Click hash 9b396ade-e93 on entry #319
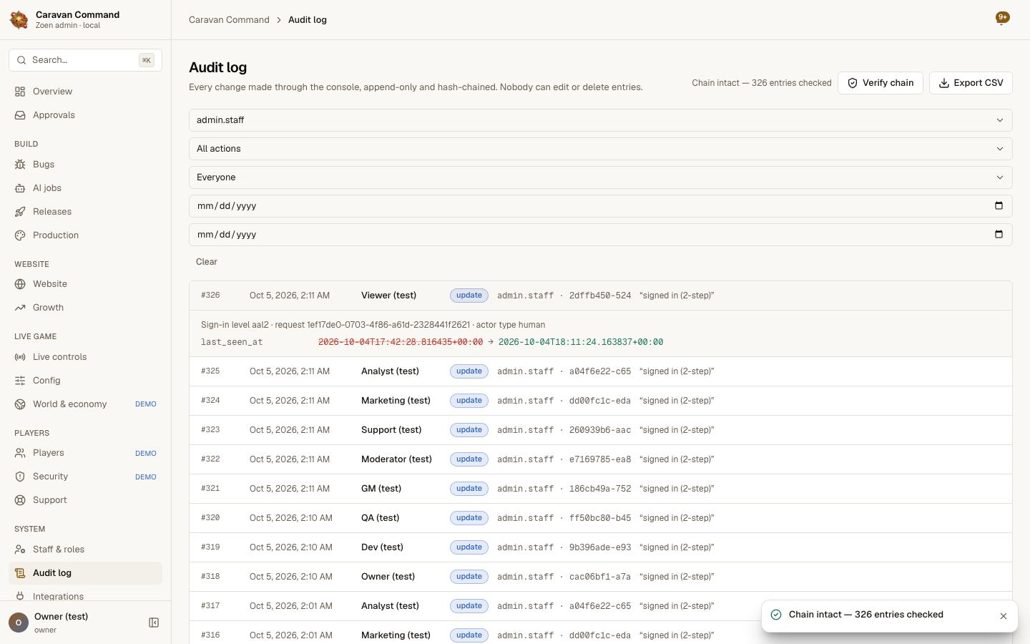1030x644 pixels. tap(600, 547)
